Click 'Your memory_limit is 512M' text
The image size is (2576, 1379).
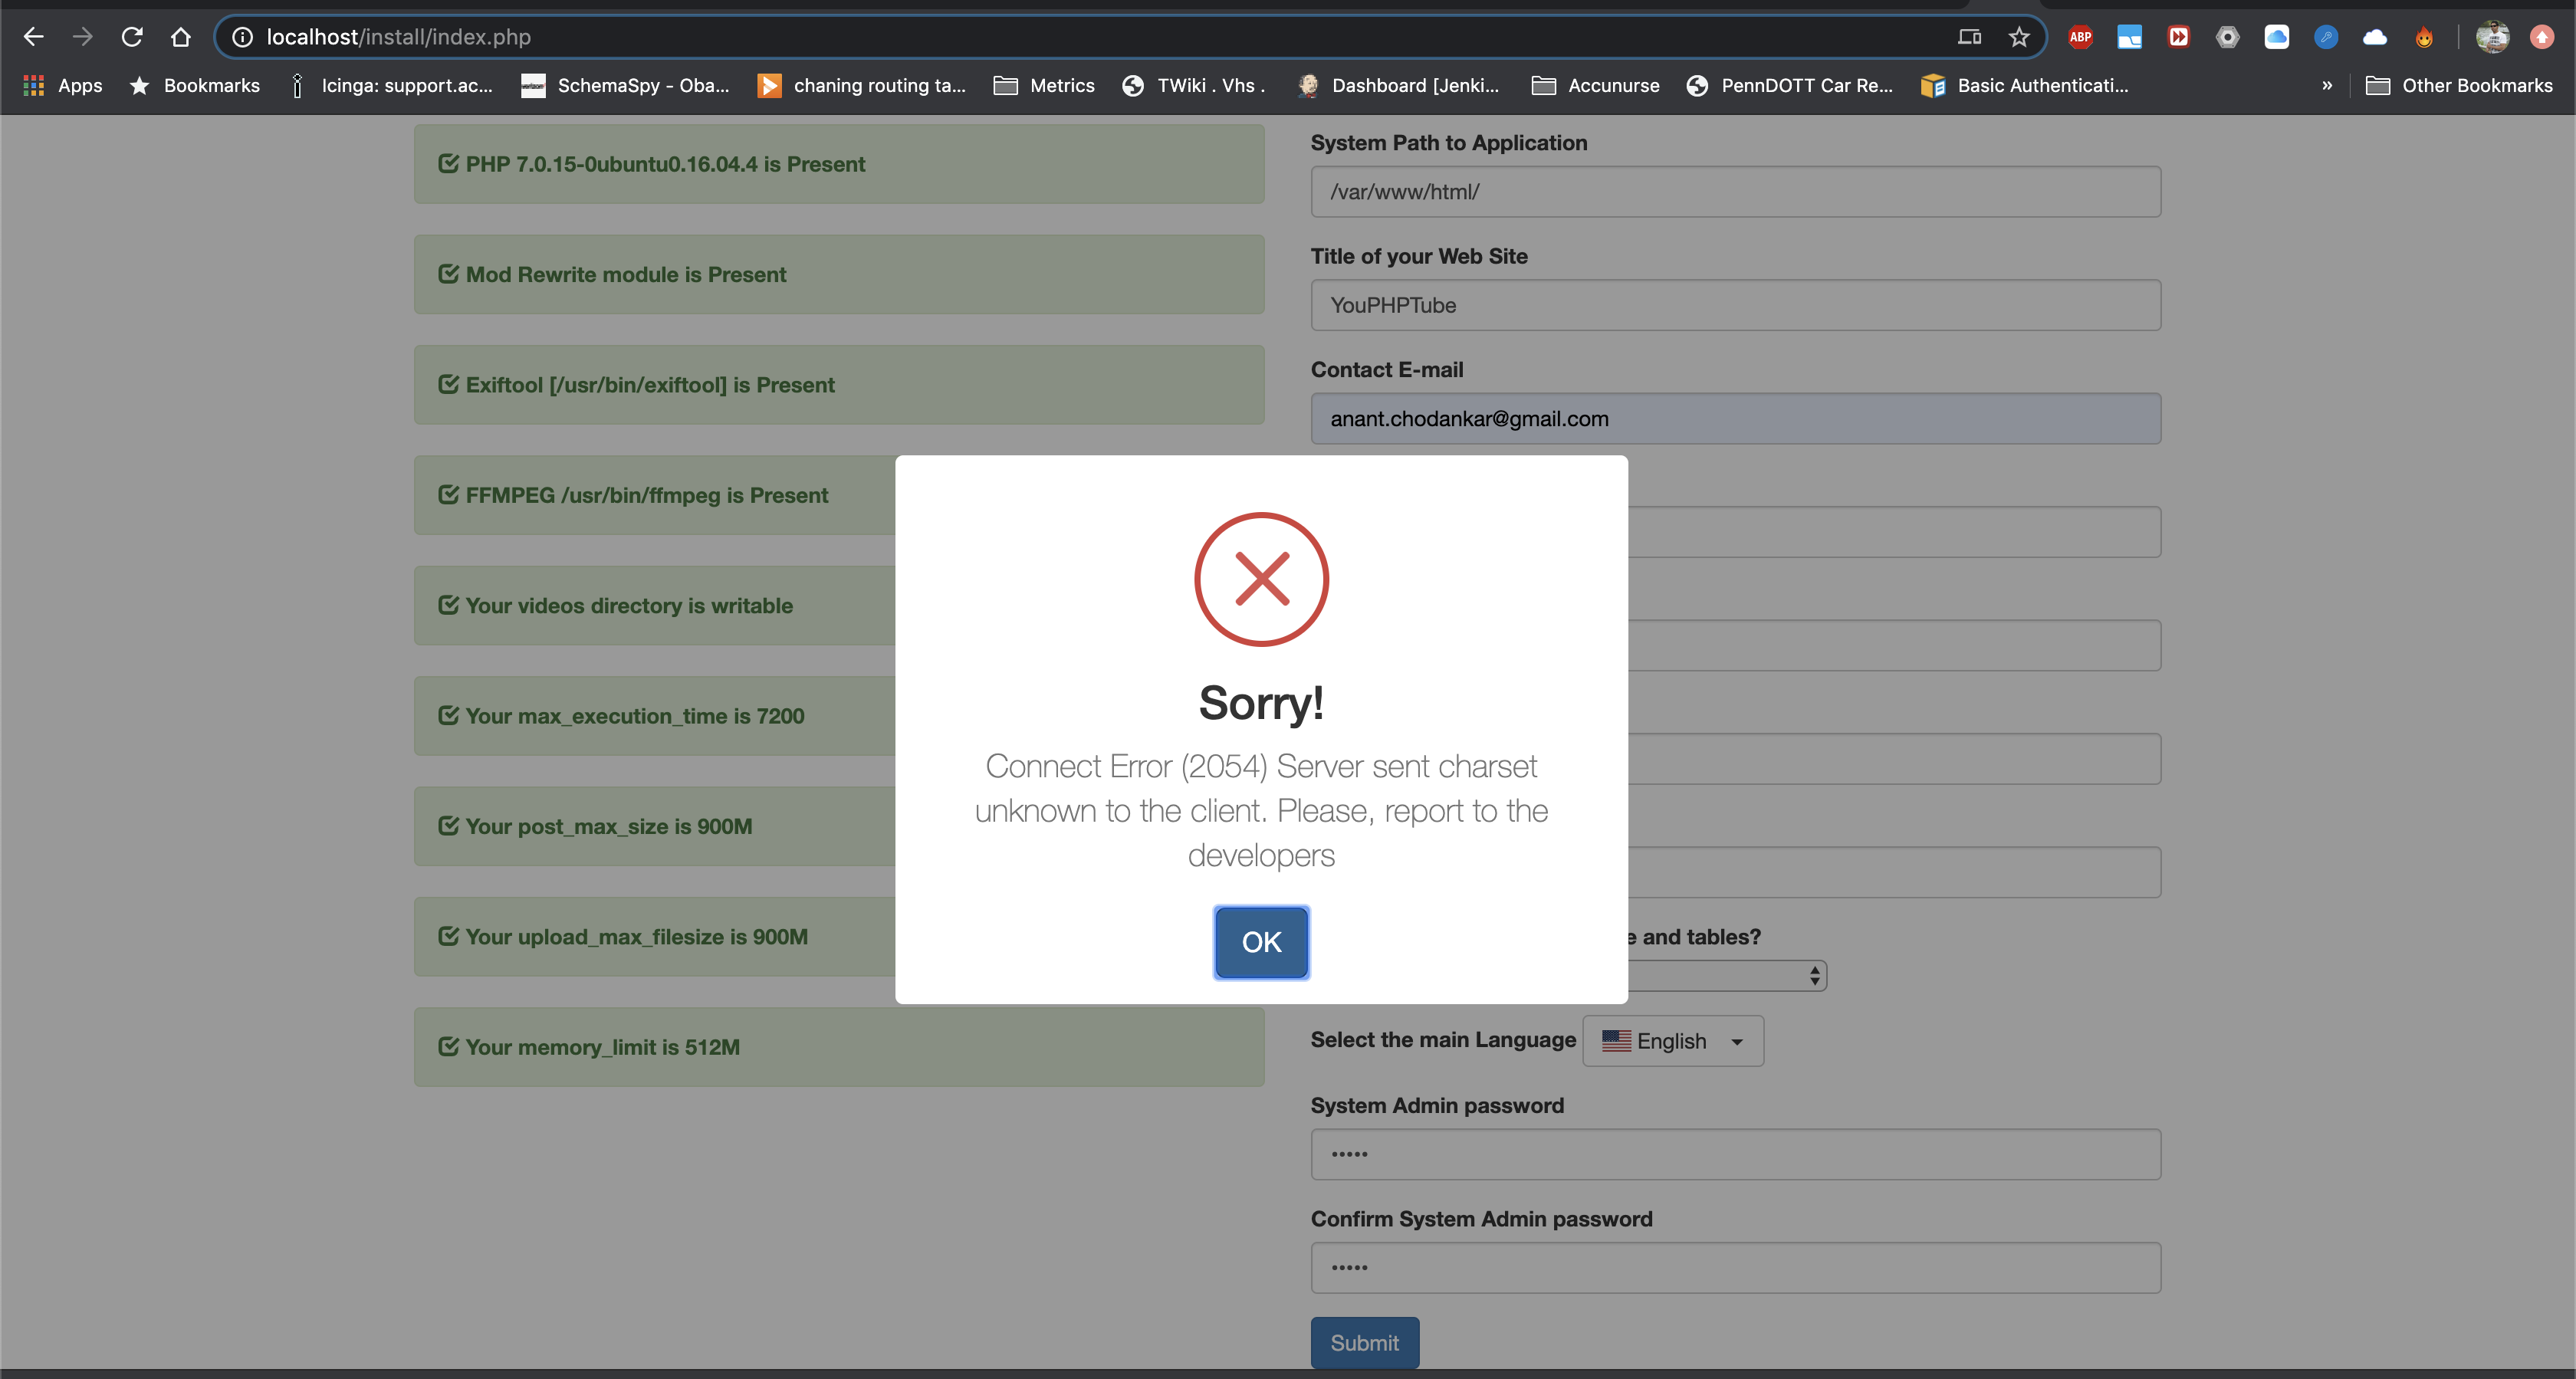click(x=602, y=1047)
